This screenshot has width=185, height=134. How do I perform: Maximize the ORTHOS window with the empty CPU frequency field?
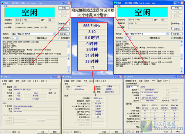pyautogui.click(x=179, y=3)
